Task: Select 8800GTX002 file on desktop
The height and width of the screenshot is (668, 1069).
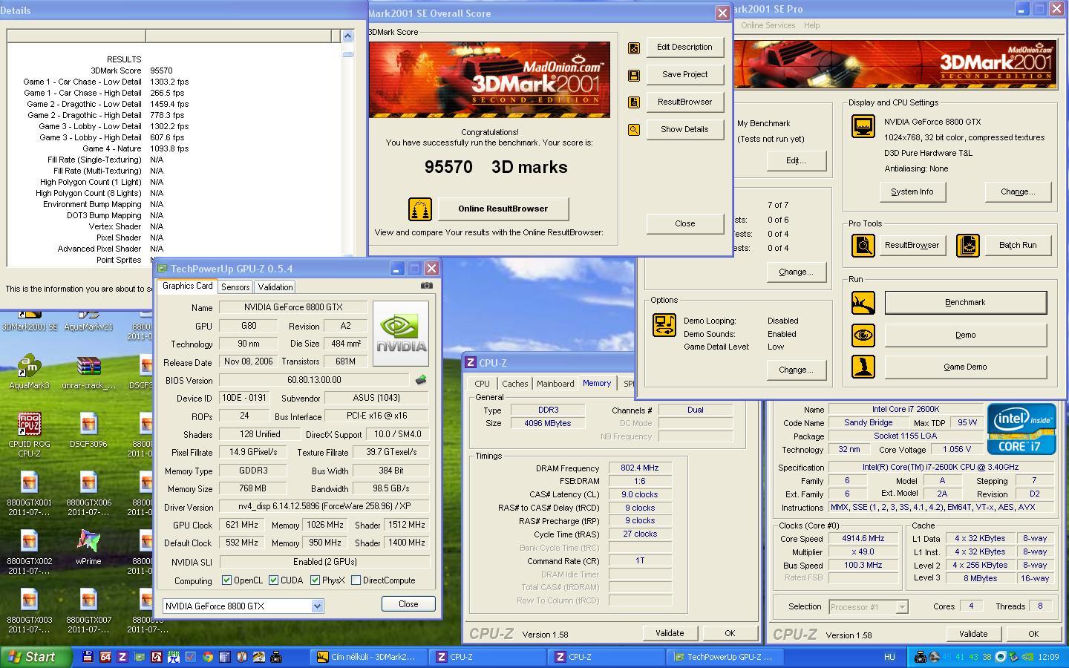Action: [29, 552]
